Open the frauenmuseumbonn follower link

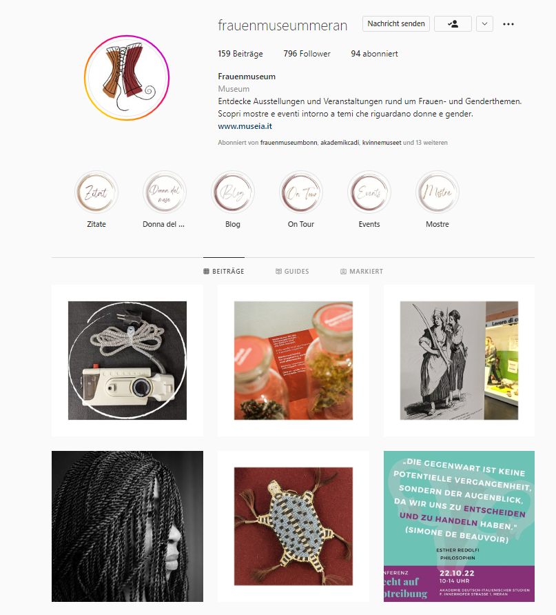(x=289, y=143)
